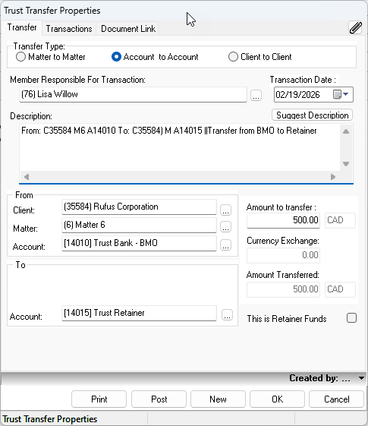This screenshot has height=426, width=368.
Task: Click the CAD currency box beside Amount to transfer
Action: [x=340, y=220]
